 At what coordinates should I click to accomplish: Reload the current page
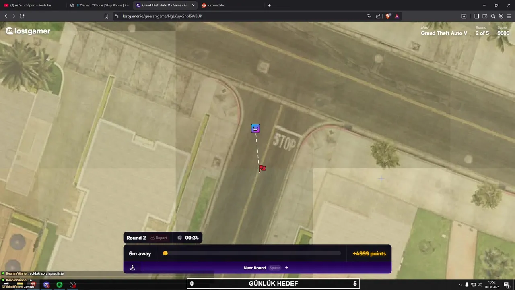click(x=22, y=16)
